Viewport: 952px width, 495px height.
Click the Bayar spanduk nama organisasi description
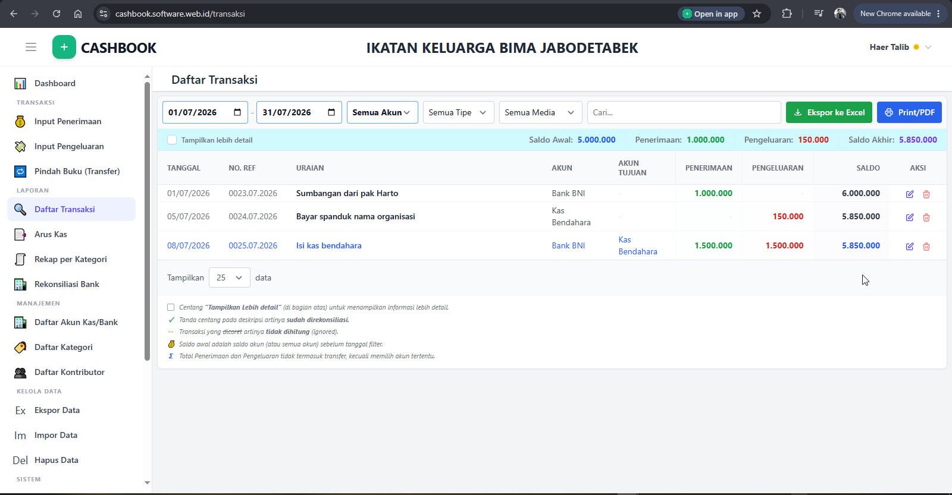356,217
